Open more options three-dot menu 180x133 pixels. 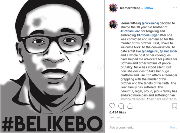(x=175, y=8)
